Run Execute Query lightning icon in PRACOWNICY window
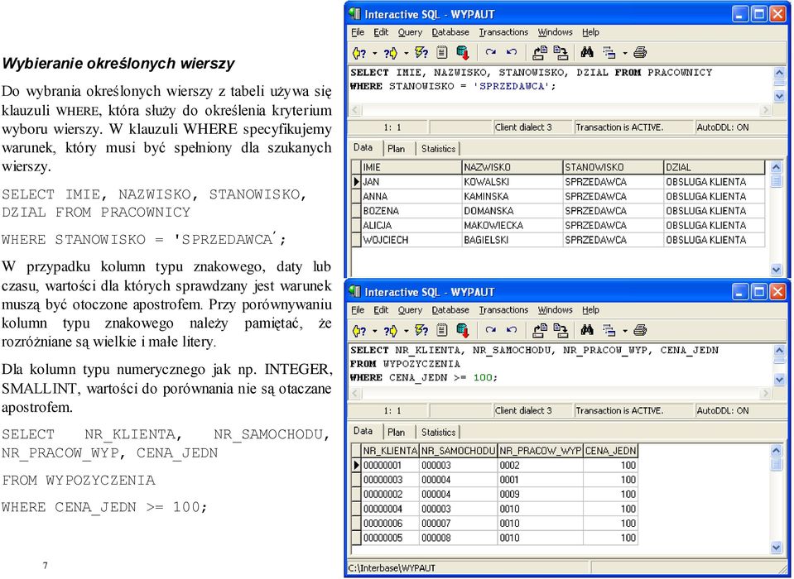 coord(421,53)
